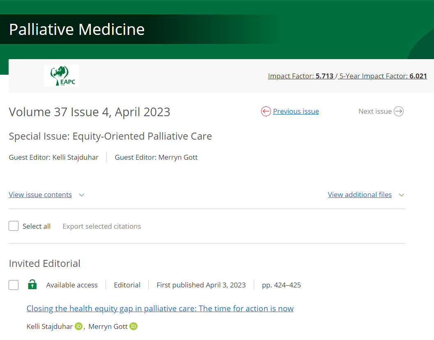Select the Next issue text
The width and height of the screenshot is (434, 340).
[375, 111]
